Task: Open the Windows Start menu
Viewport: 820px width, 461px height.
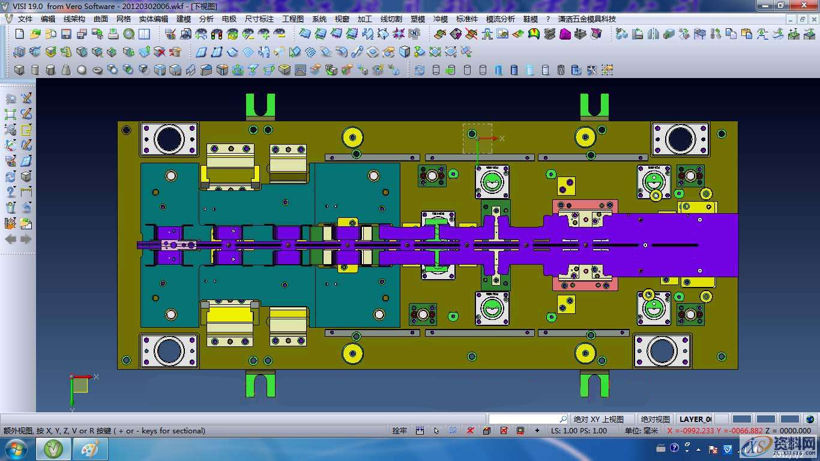Action: pos(16,448)
